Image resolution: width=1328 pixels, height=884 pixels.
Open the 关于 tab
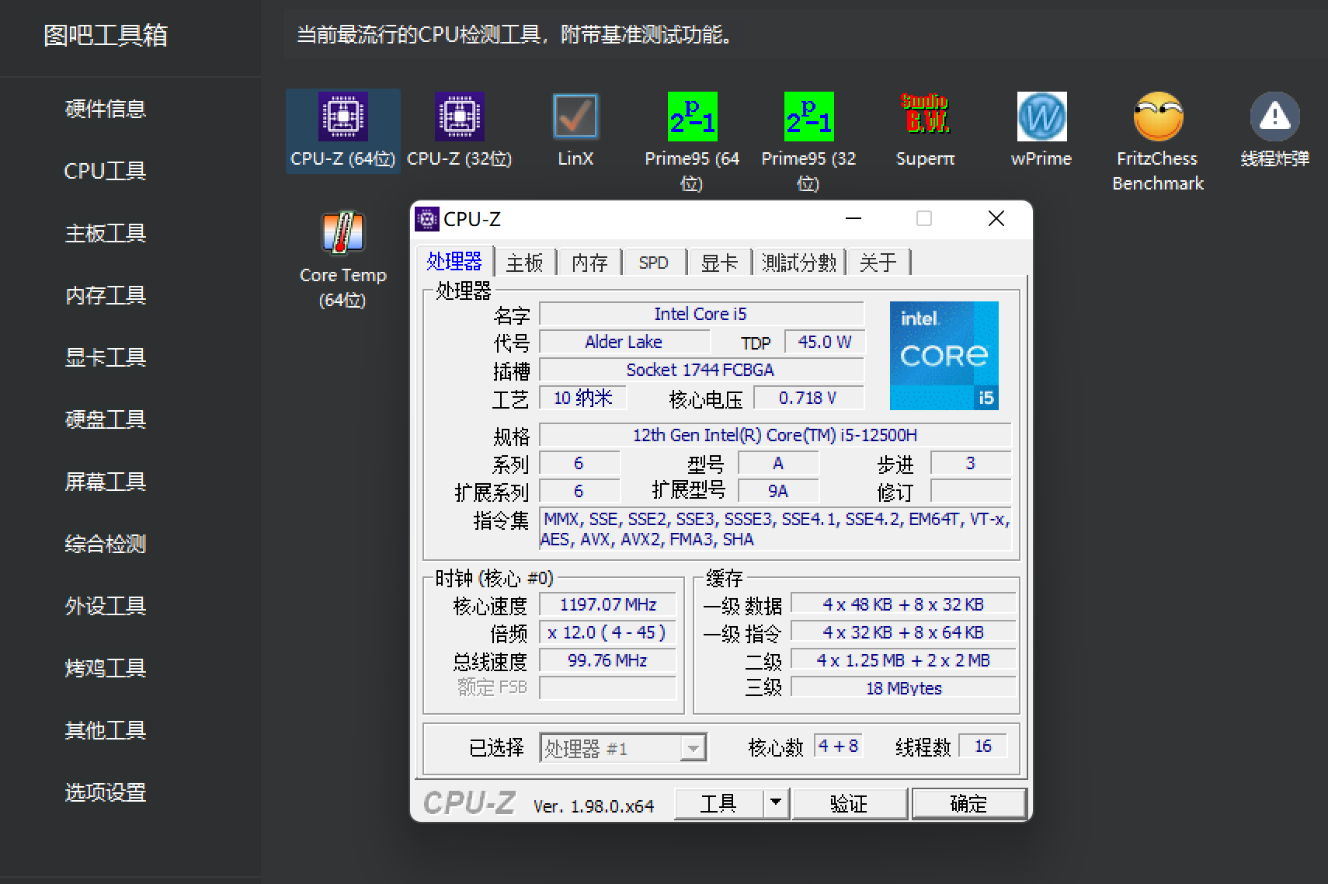tap(878, 263)
